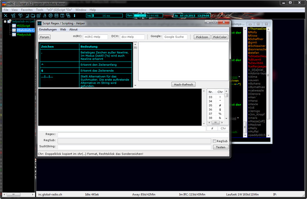Screen dimensions: 307x199
Task: Click the channel icon beside #ladysclub
Action: (14, 35)
